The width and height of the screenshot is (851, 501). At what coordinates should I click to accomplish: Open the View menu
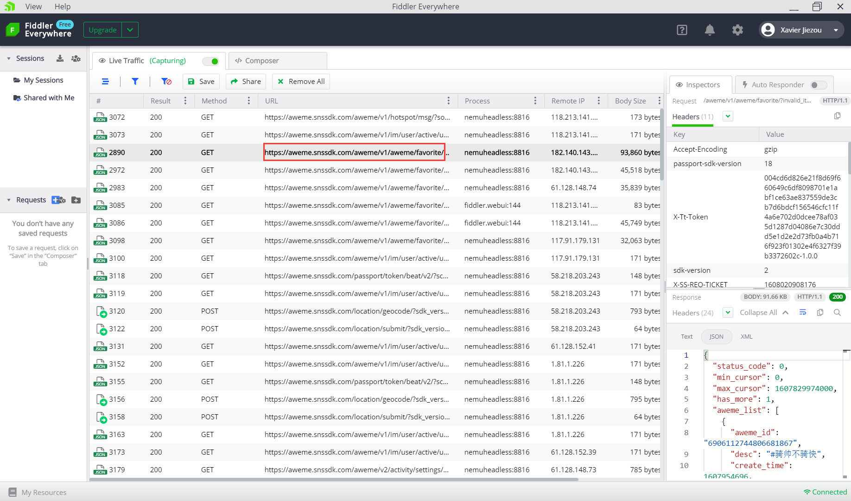pos(33,6)
